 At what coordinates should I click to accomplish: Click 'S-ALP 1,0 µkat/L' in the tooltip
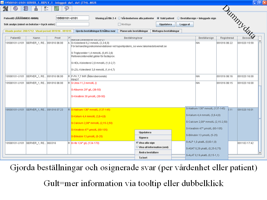(201, 142)
